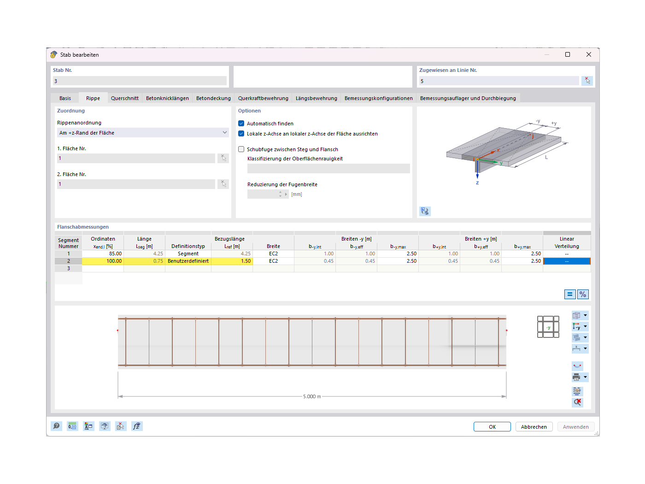
Task: Click the printer icon beside preview
Action: [x=576, y=377]
